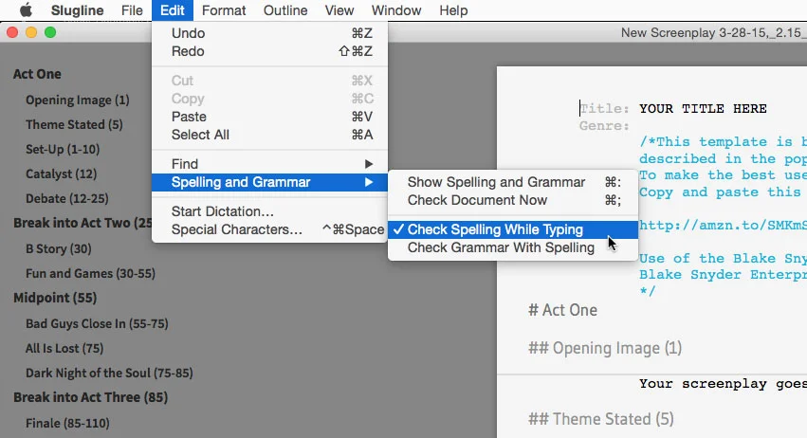This screenshot has width=807, height=438.
Task: Click the ## Opening Image (1) heading
Action: [x=605, y=349]
